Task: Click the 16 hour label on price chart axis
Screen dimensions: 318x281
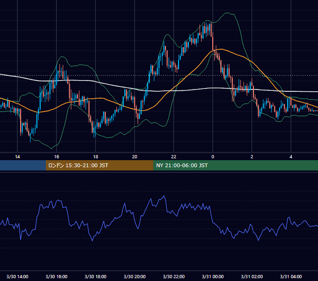Action: click(x=57, y=157)
